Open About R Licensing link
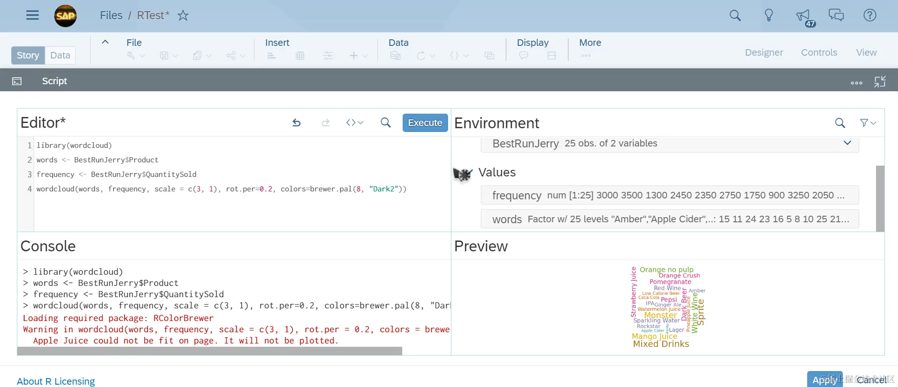The width and height of the screenshot is (898, 387). pyautogui.click(x=56, y=381)
